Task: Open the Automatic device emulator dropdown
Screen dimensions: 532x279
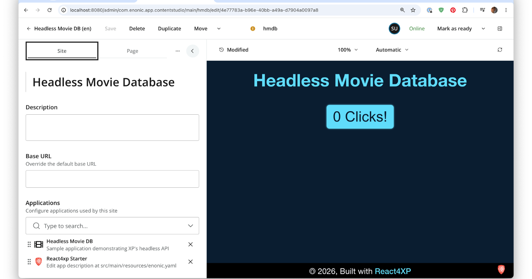Action: click(x=392, y=50)
